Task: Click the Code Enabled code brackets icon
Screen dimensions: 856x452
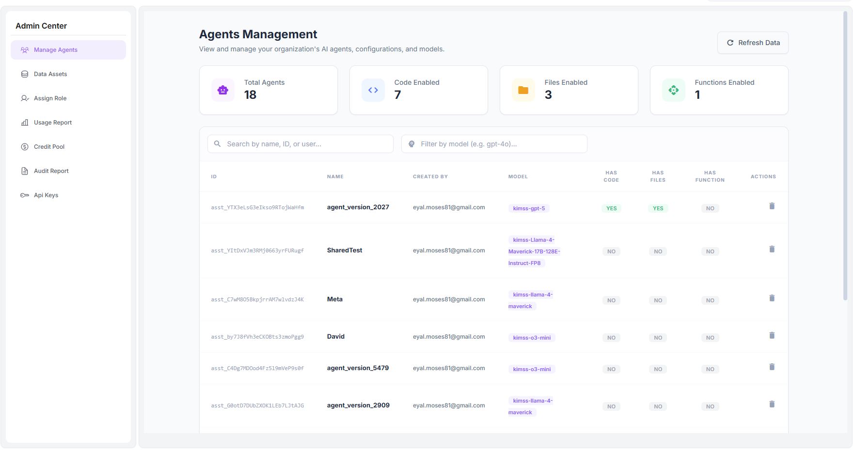Action: click(x=373, y=90)
